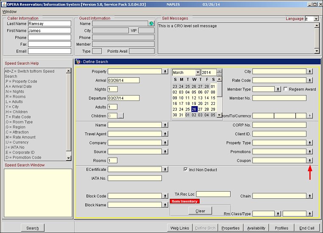Open the Promotions lookup arrow

click(310, 152)
